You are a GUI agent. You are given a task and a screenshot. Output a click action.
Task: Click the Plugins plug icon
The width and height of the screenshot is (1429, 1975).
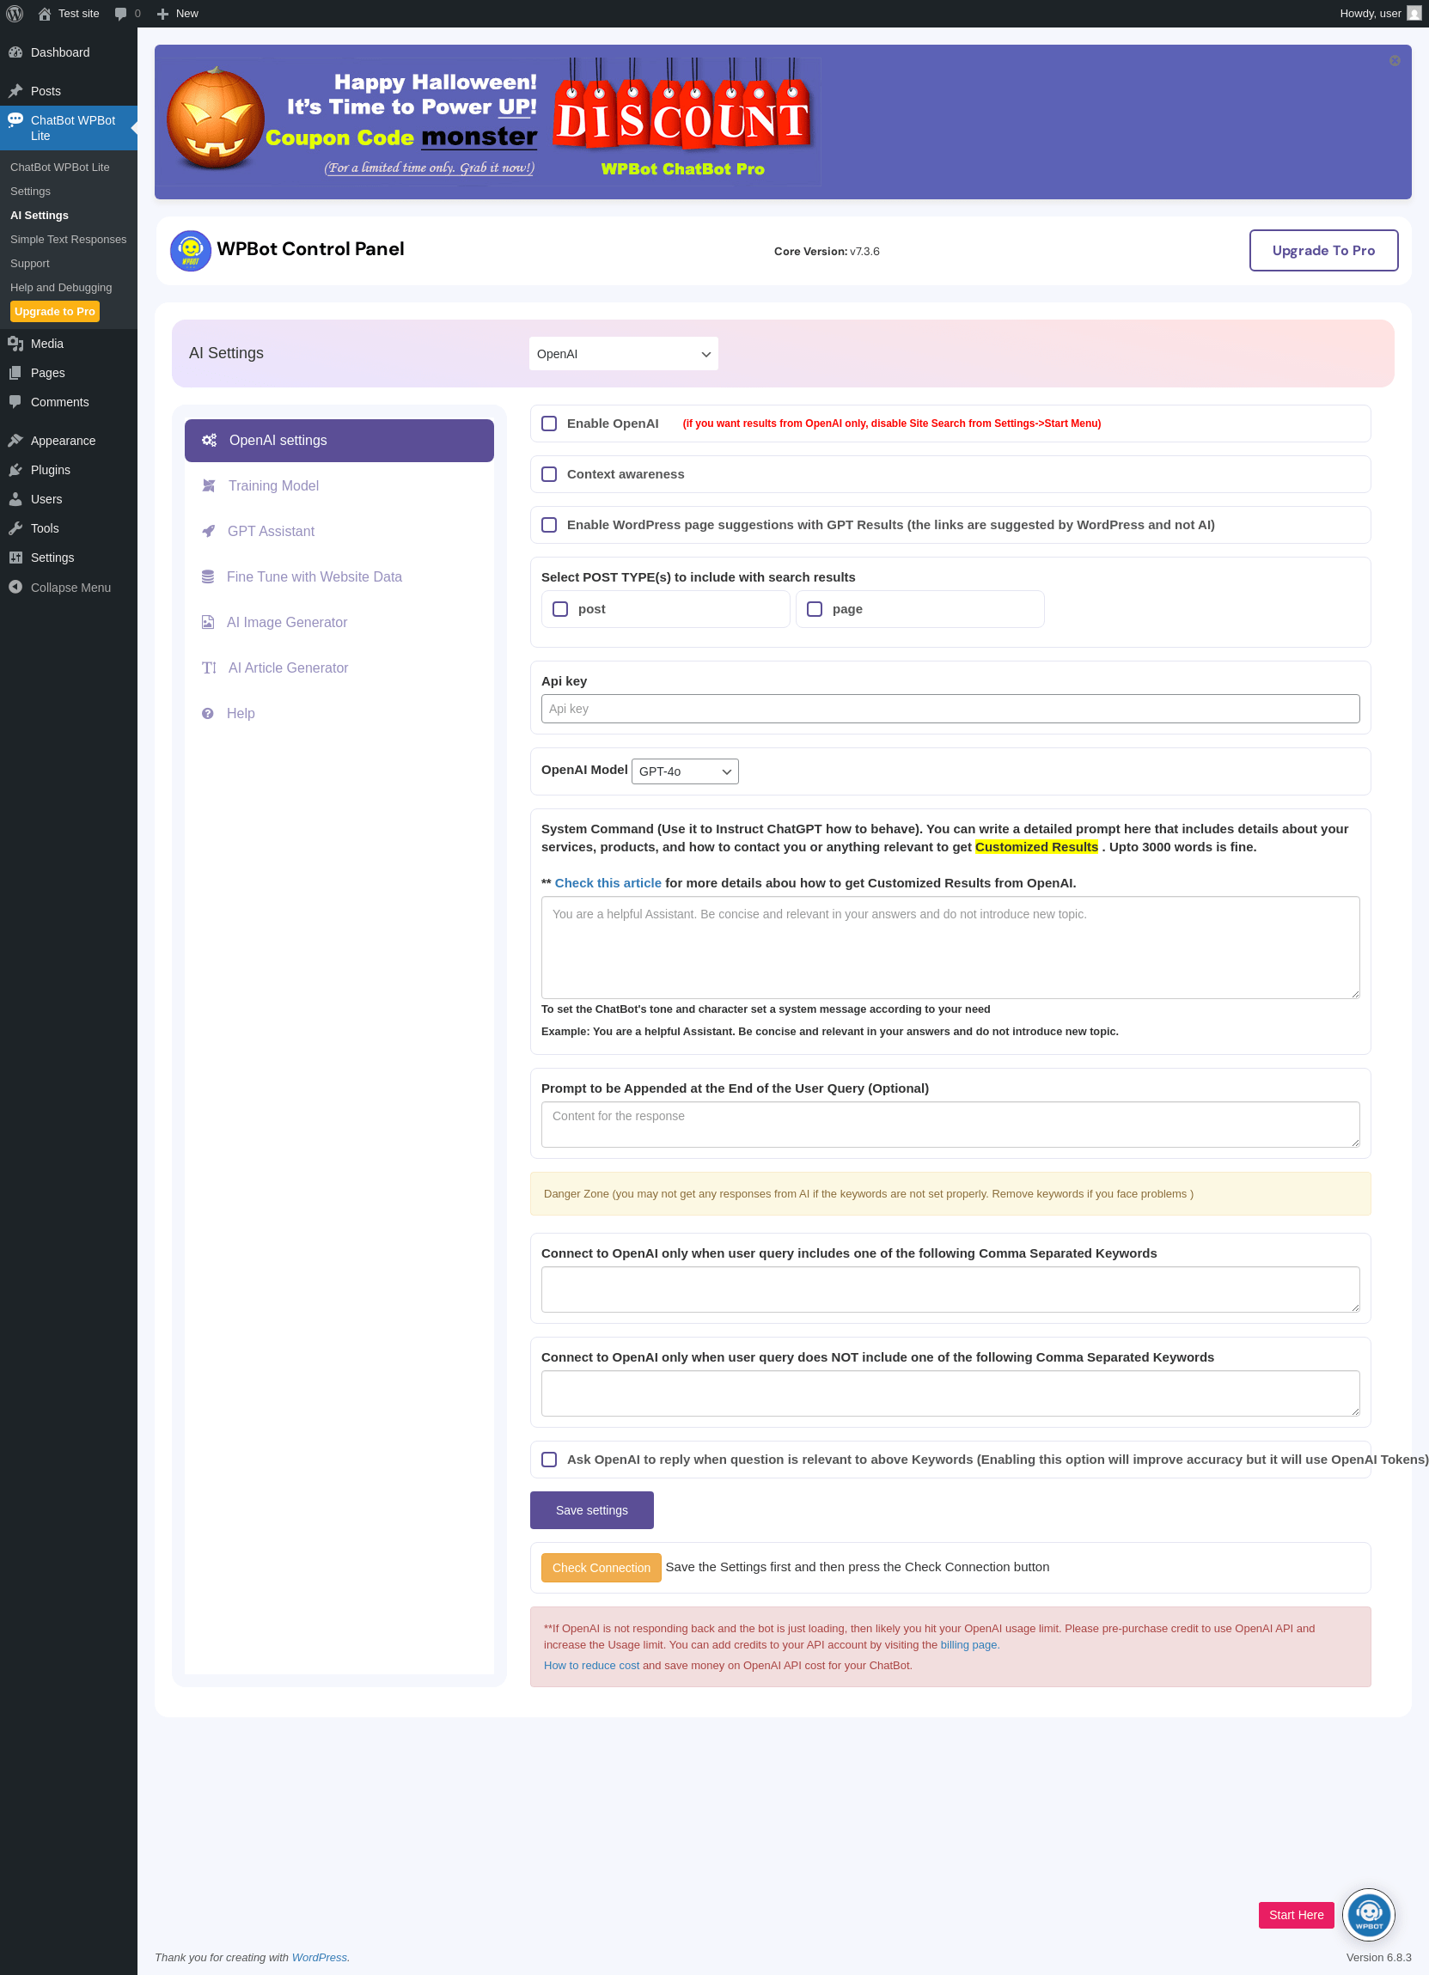pyautogui.click(x=15, y=470)
